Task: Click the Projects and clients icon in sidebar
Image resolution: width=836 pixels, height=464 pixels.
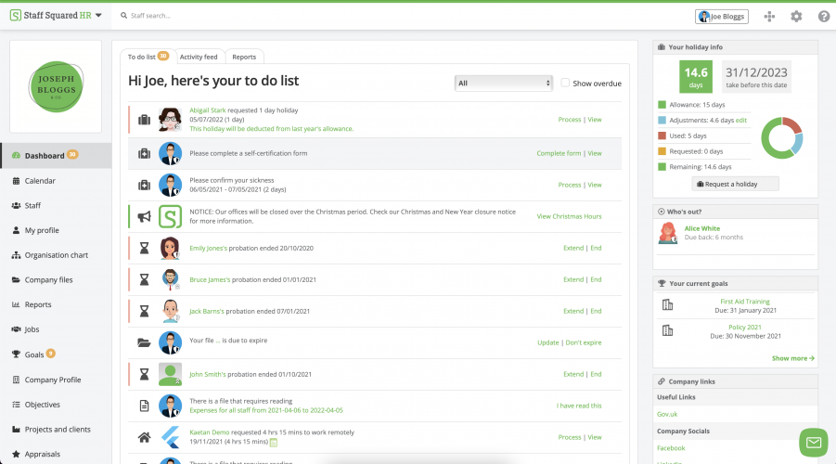Action: 16,430
